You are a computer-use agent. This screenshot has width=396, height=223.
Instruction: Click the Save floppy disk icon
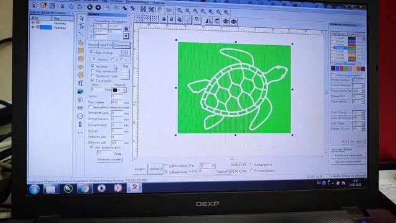(x=52, y=6)
